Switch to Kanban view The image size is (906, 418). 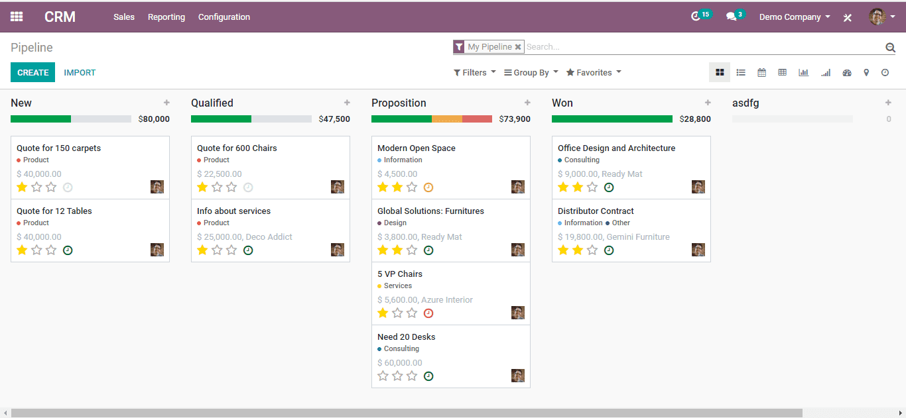point(720,73)
